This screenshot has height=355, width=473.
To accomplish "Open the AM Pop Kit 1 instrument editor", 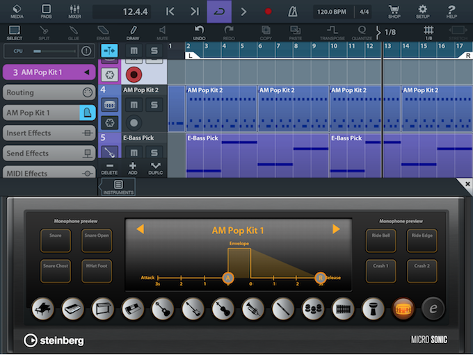I will [x=88, y=113].
